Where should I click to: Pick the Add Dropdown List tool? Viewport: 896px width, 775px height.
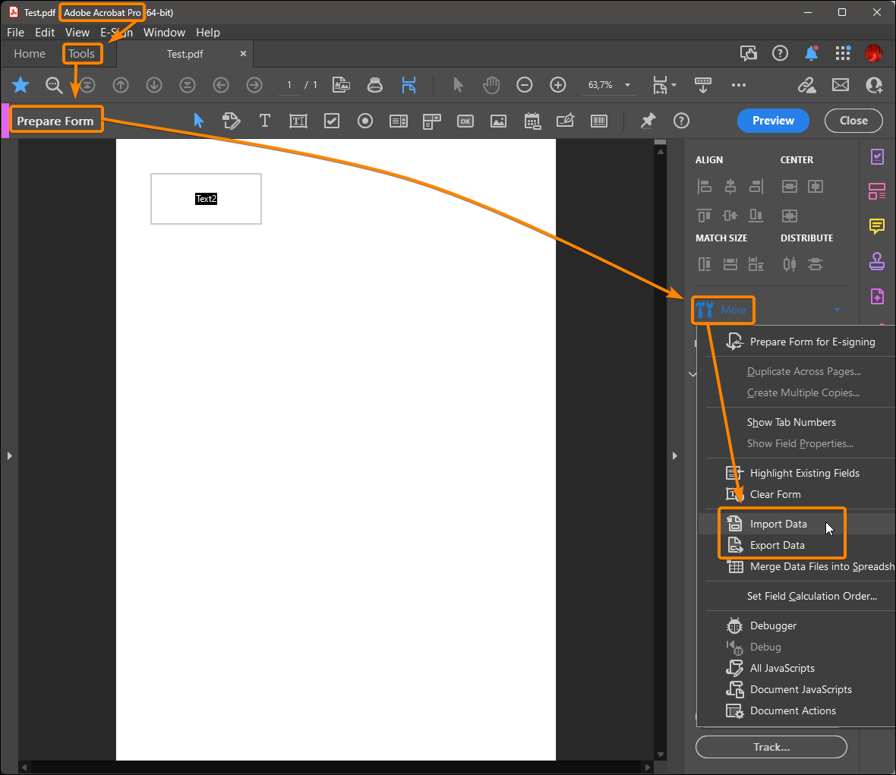tap(432, 121)
